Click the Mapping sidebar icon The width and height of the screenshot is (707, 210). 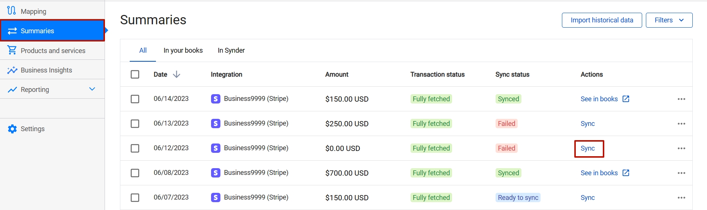pos(12,10)
